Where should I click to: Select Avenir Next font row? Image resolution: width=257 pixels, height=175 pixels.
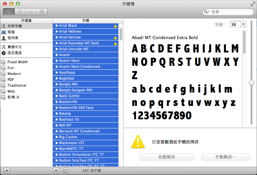tap(85, 61)
